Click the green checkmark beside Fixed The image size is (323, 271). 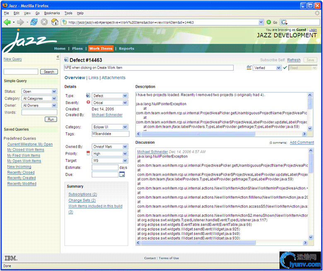(x=285, y=68)
